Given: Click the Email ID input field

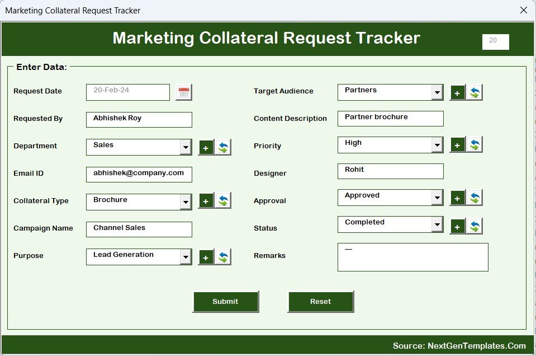Looking at the screenshot, I should tap(139, 175).
